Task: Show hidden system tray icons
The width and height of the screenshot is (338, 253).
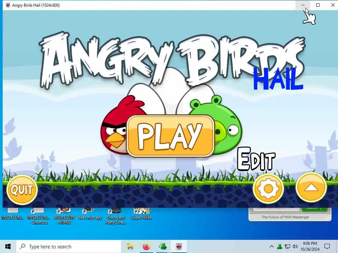Action: point(272,246)
